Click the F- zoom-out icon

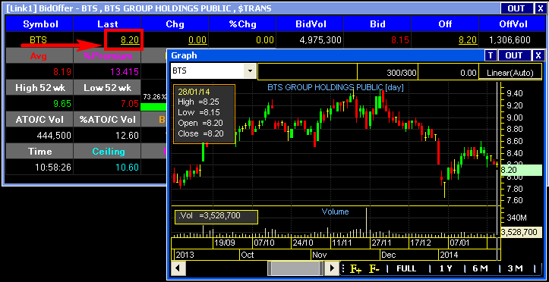pos(374,268)
